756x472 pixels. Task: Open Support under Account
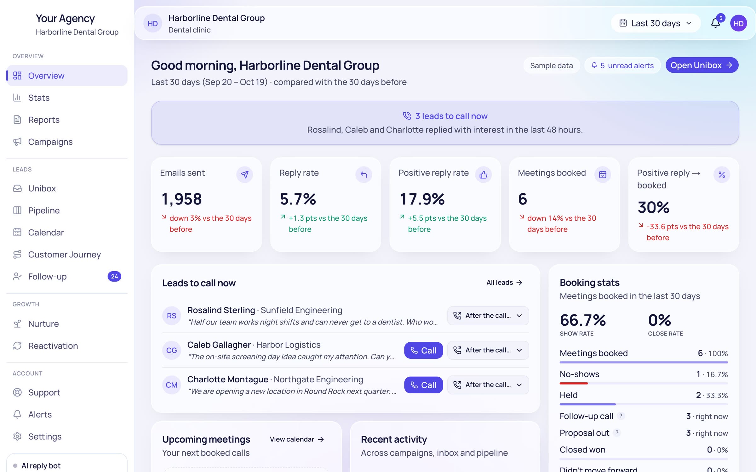(x=67, y=392)
